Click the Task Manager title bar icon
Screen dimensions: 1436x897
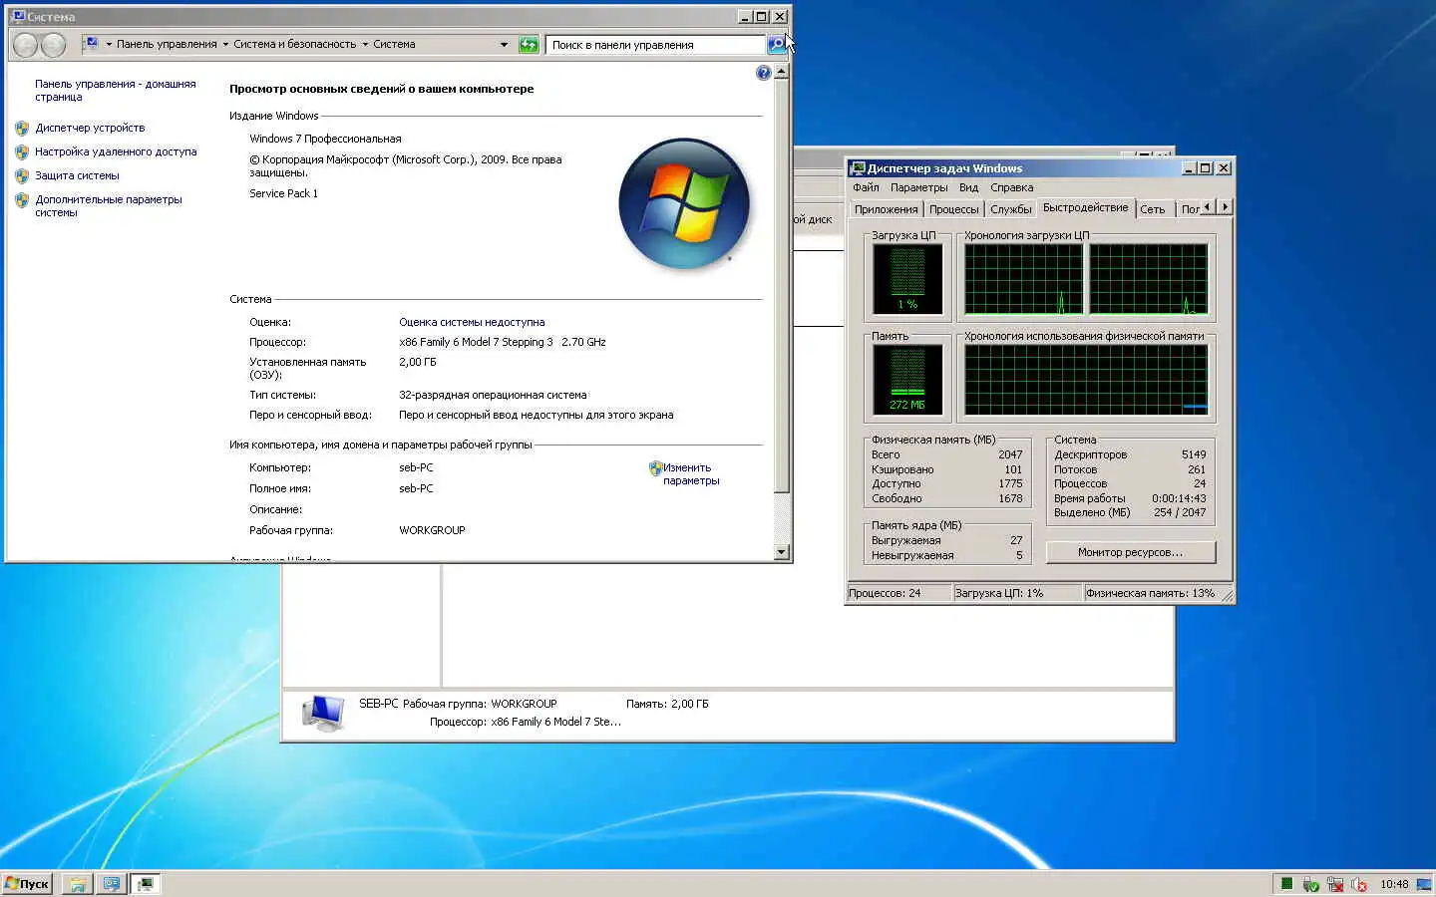coord(858,168)
